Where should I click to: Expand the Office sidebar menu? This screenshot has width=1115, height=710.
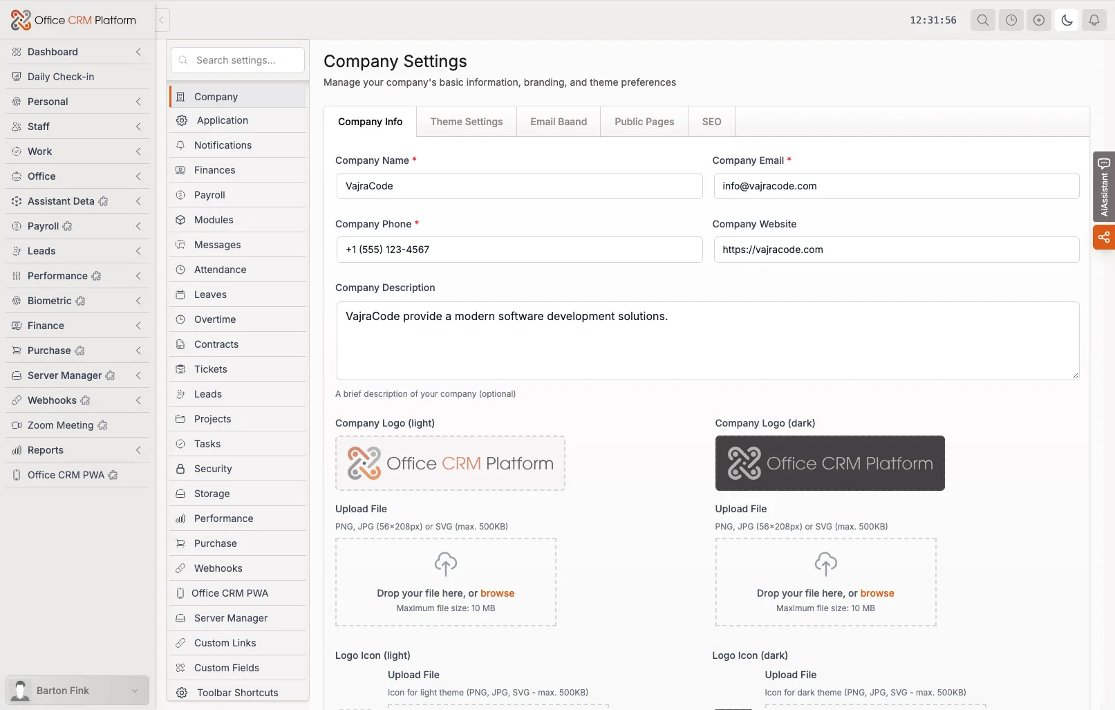tap(77, 176)
